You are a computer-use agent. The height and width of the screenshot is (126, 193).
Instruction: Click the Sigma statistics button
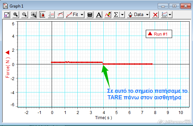coord(116,15)
